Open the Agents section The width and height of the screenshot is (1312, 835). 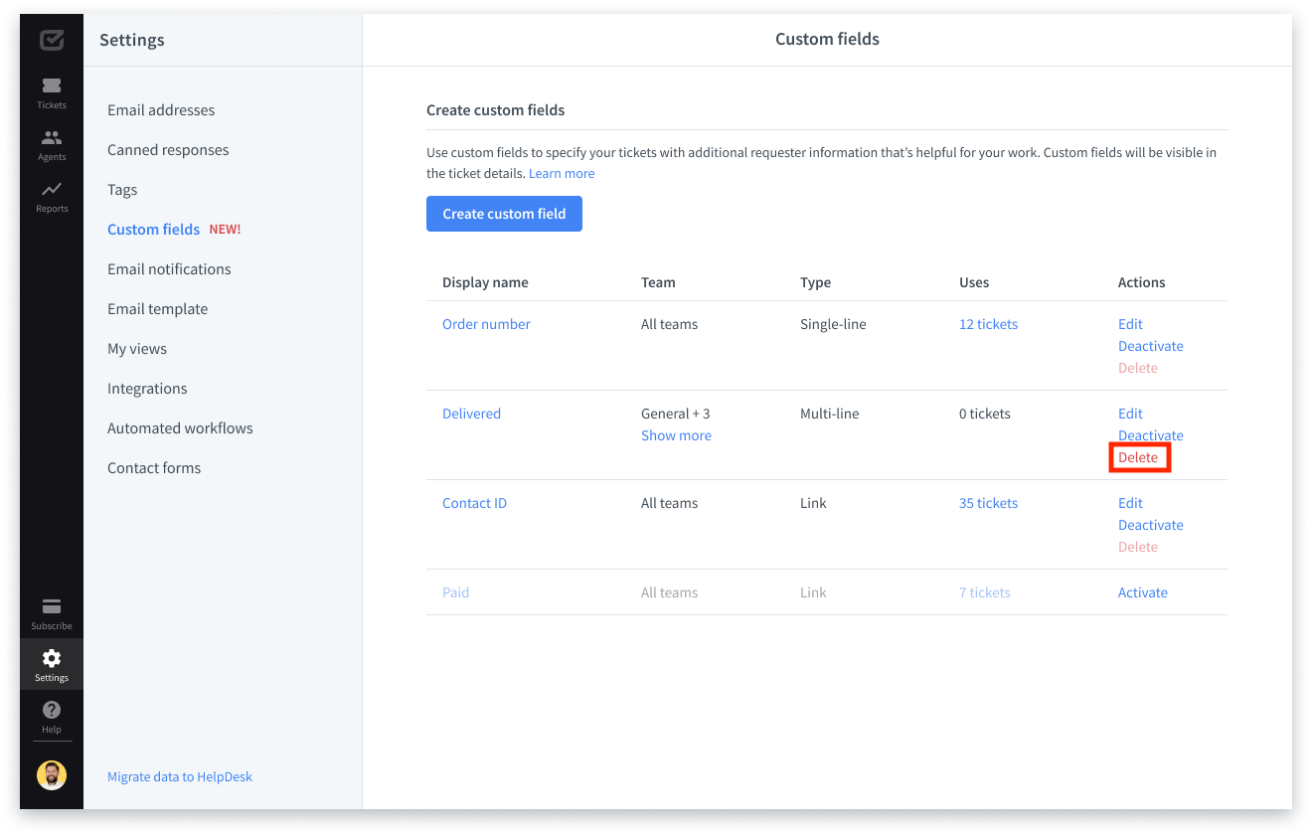(52, 144)
